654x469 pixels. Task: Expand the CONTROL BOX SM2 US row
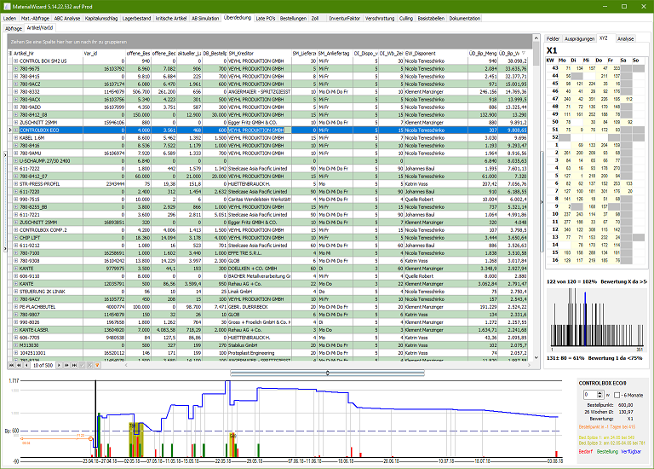[x=15, y=61]
